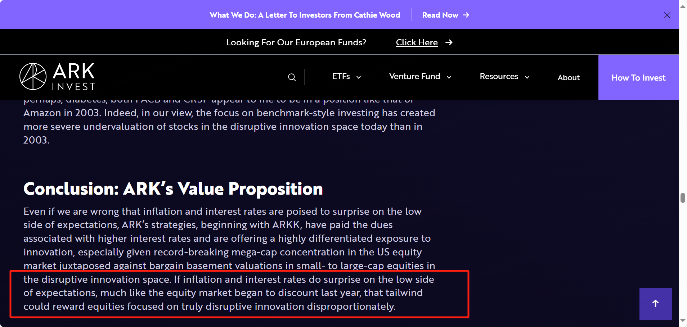Expand the Resources dropdown chevron
Viewport: 687px width, 327px height.
(527, 77)
